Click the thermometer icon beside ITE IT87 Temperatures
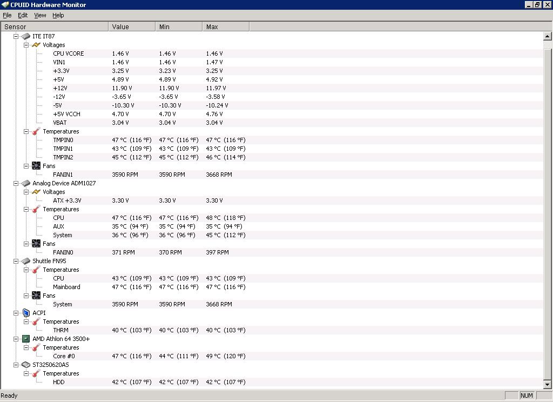The image size is (553, 402). click(36, 131)
